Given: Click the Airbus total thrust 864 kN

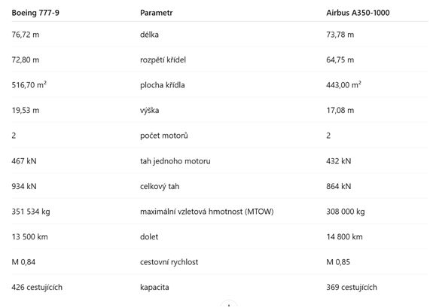Looking at the screenshot, I should 339,186.
